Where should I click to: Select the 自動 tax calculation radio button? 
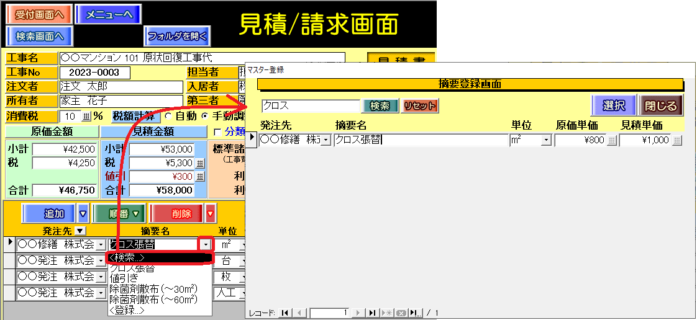[x=168, y=116]
